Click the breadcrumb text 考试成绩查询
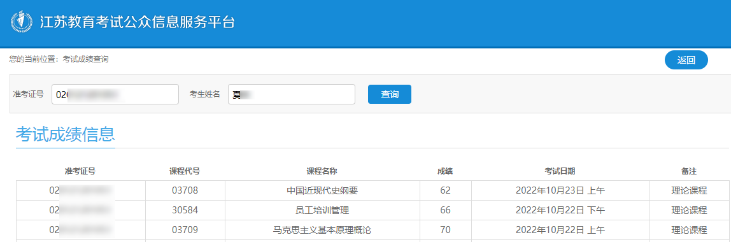 point(86,59)
